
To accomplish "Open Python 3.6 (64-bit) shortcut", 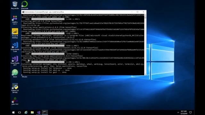I will click(x=15, y=88).
